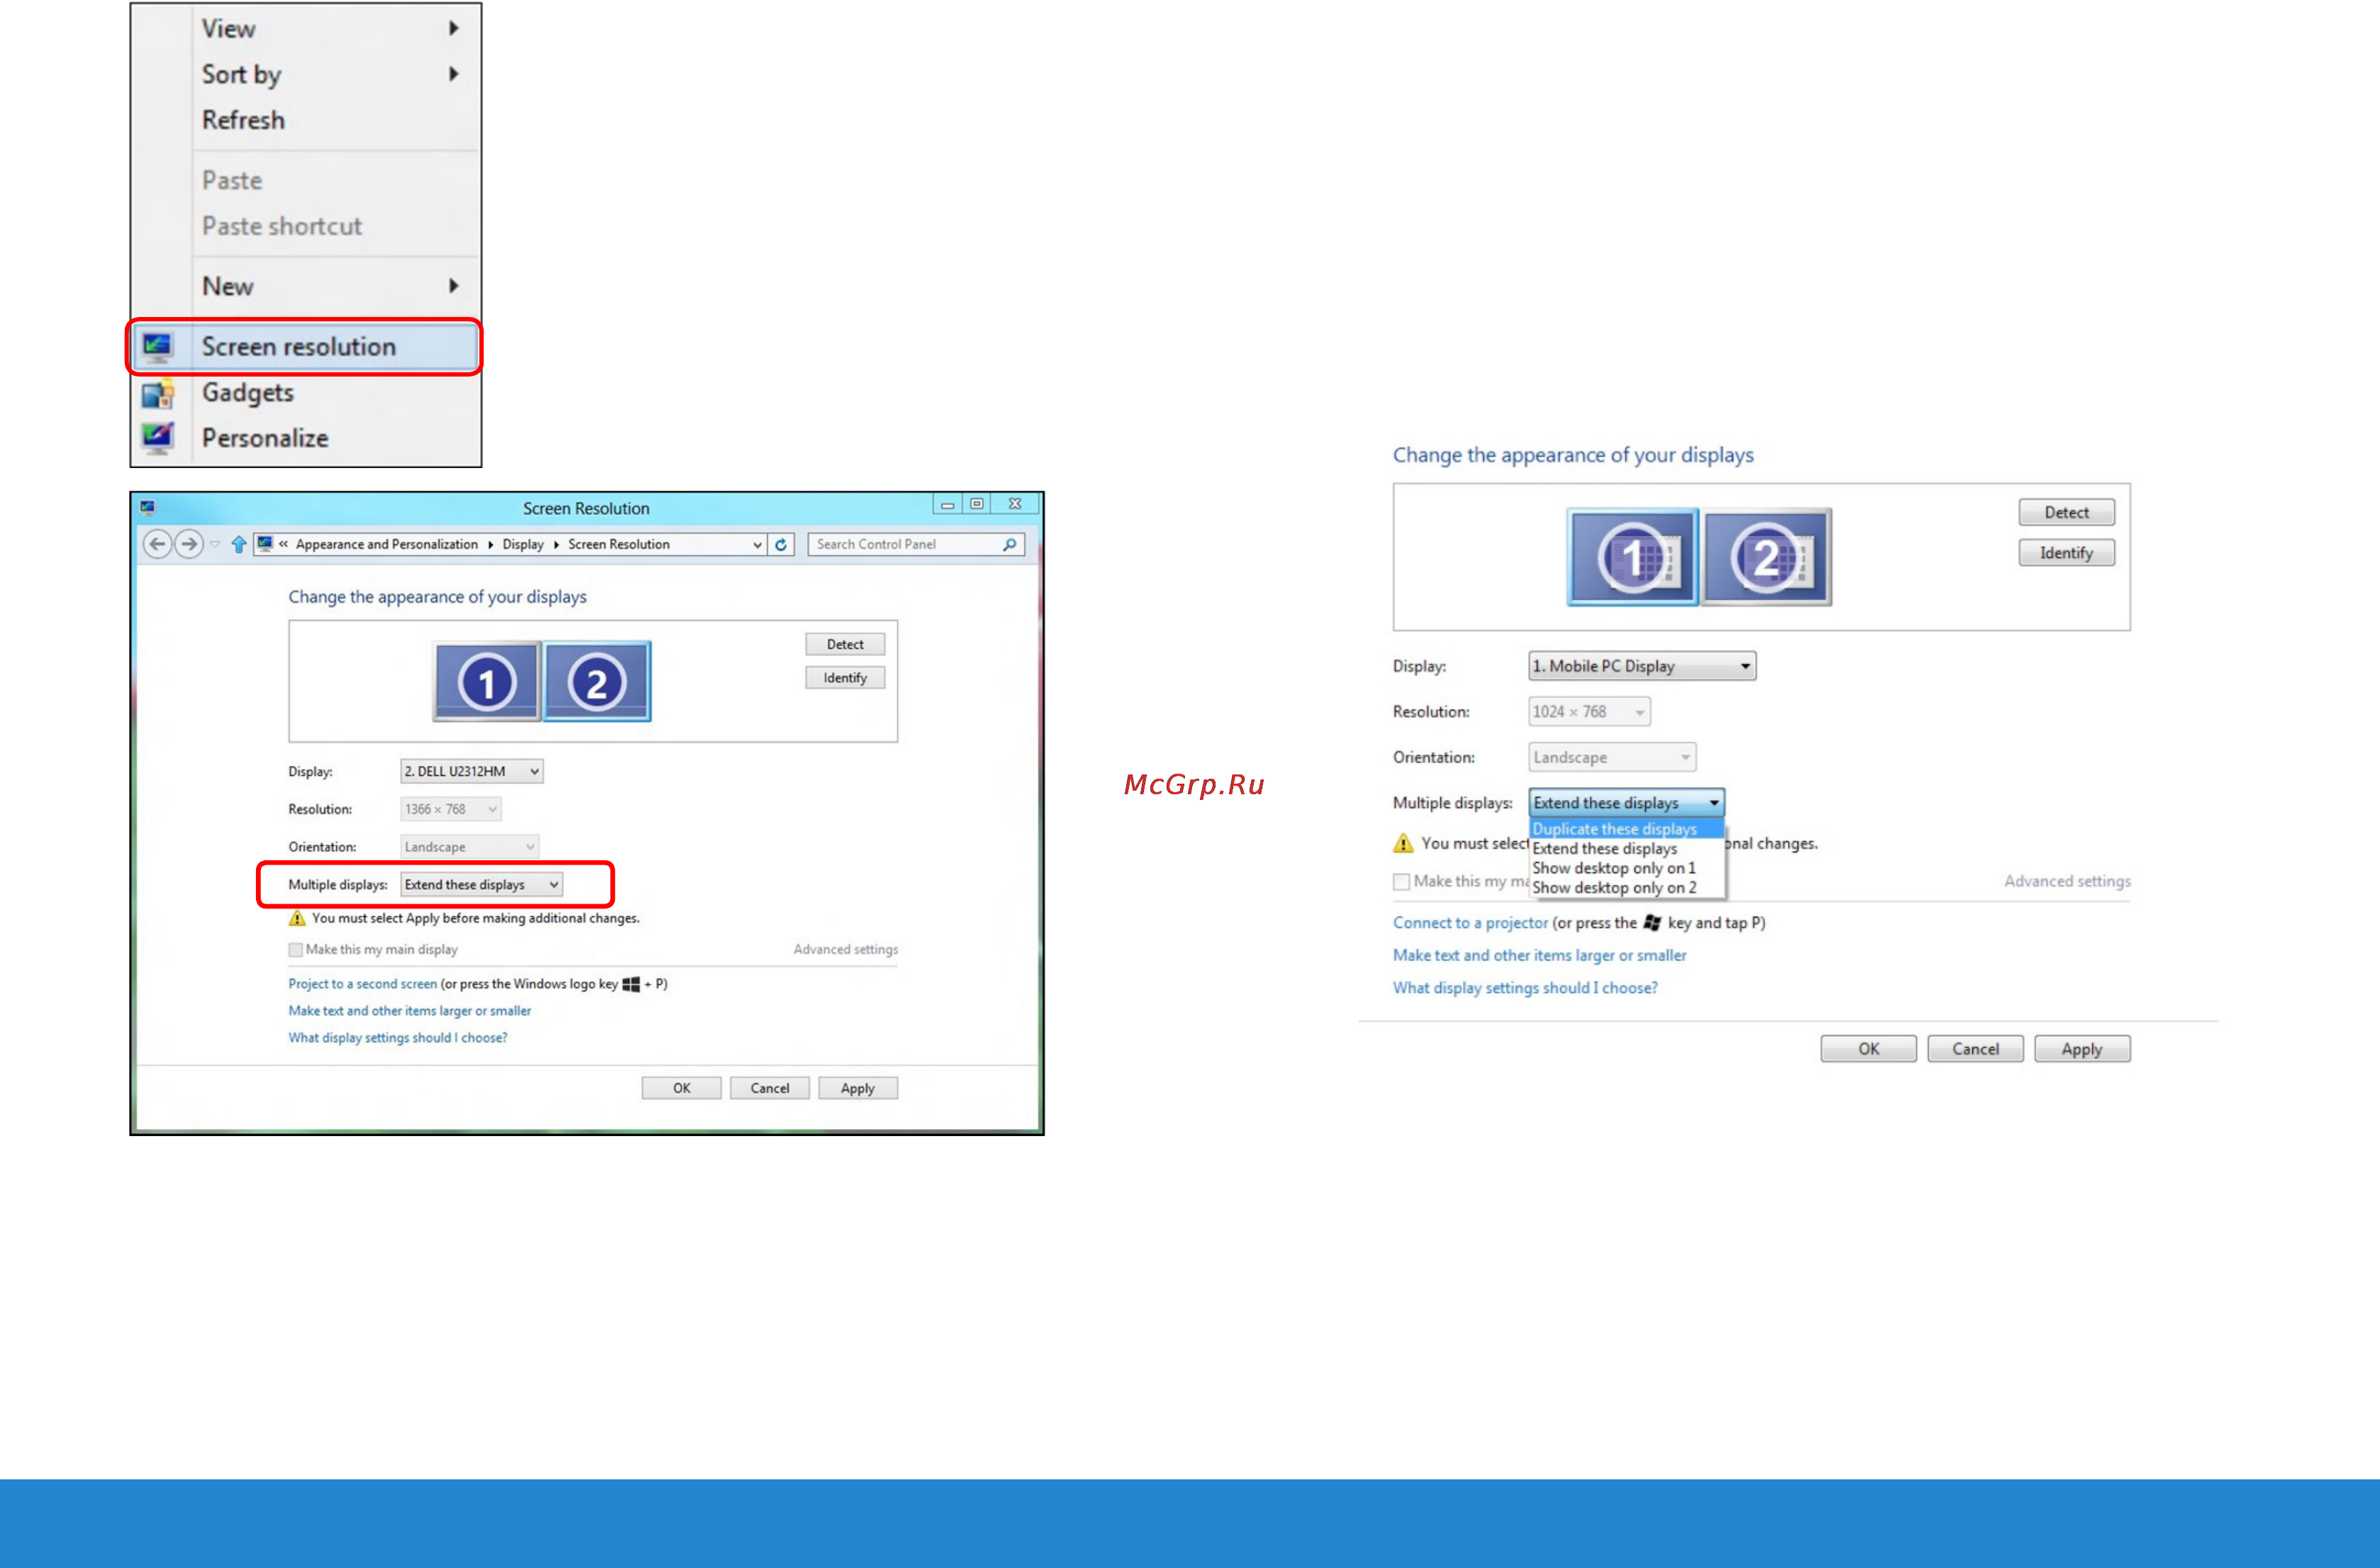This screenshot has height=1568, width=2380.
Task: Go forward in Screen Resolution window
Action: click(x=188, y=544)
